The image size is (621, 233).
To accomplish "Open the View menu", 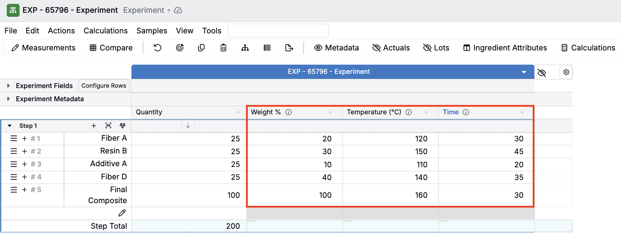I will 185,31.
